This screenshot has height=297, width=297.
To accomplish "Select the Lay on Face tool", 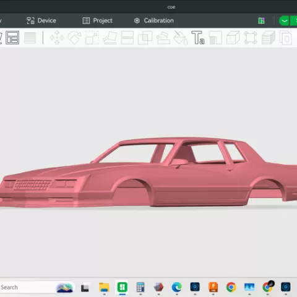I will point(110,38).
